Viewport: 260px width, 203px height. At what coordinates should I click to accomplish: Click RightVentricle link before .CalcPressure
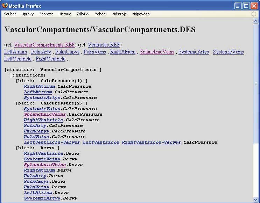point(43,120)
